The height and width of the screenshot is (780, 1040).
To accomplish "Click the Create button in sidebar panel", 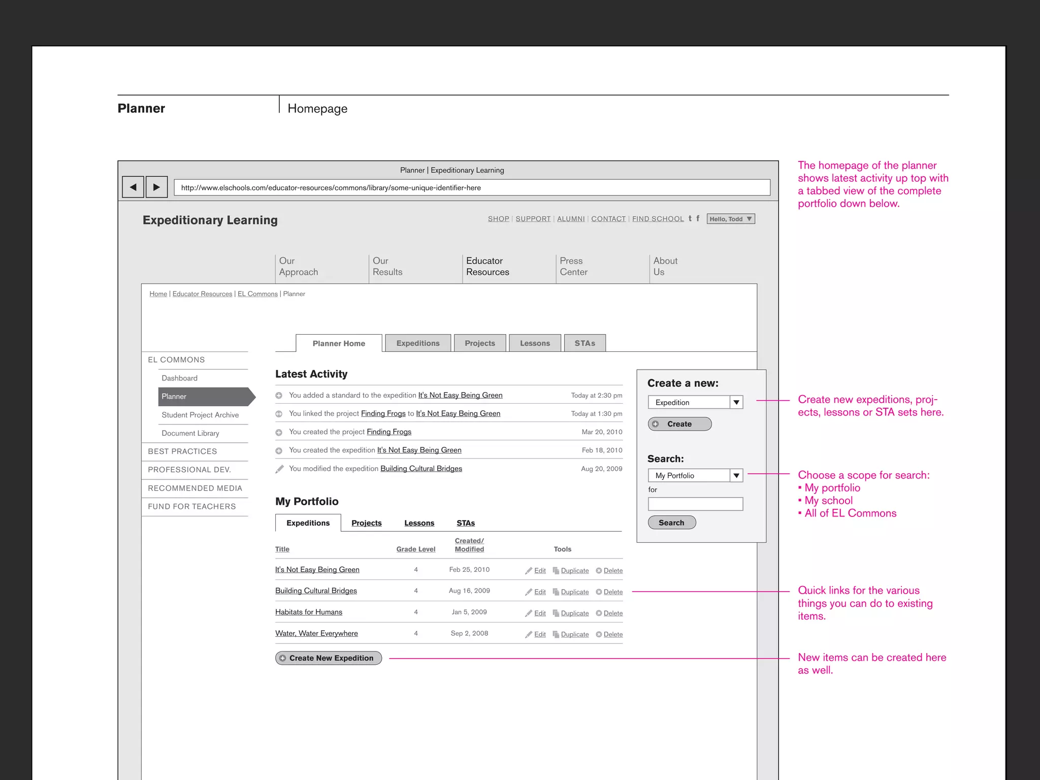I will [x=679, y=424].
